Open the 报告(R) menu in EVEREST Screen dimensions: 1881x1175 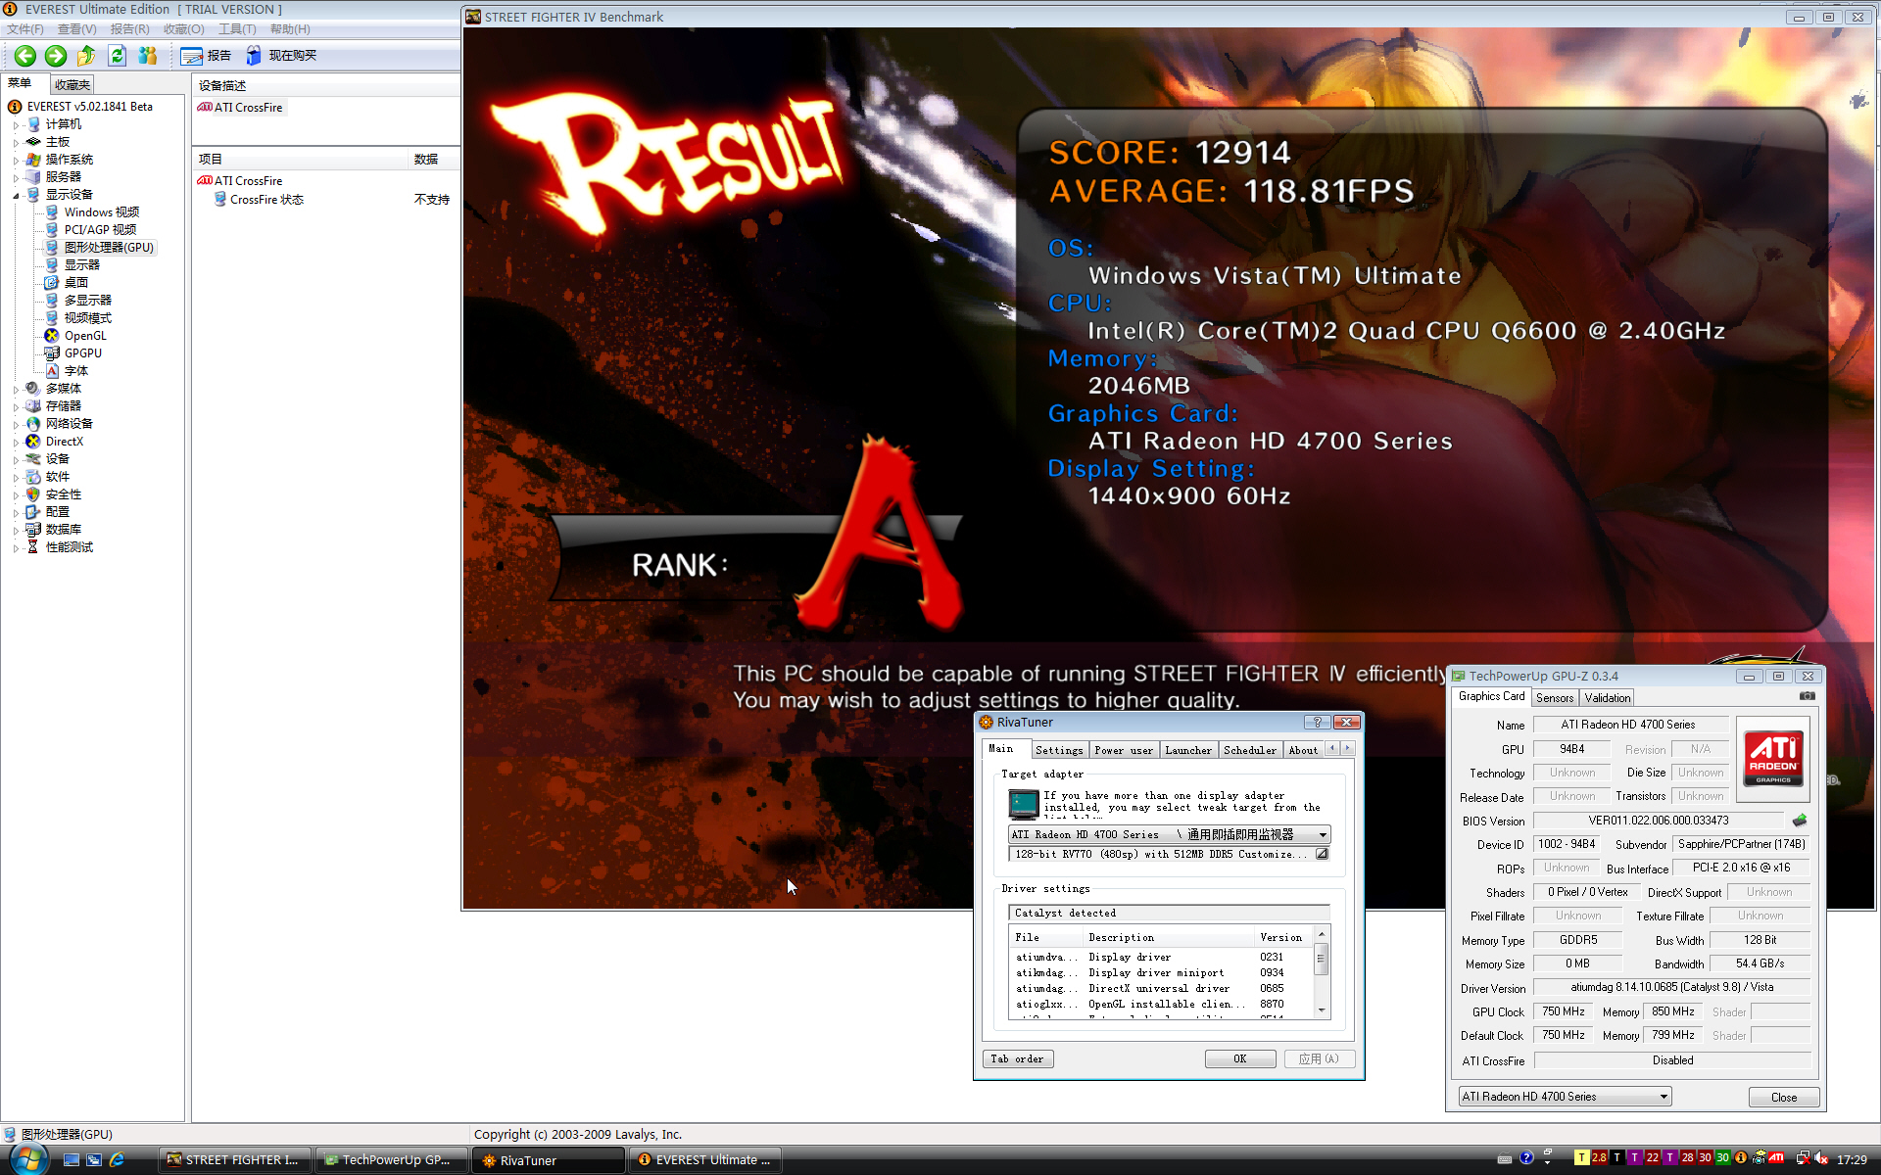(x=130, y=29)
